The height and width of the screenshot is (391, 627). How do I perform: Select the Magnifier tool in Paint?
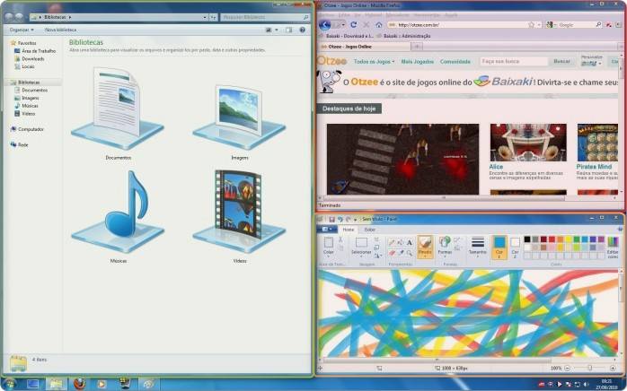(x=409, y=253)
